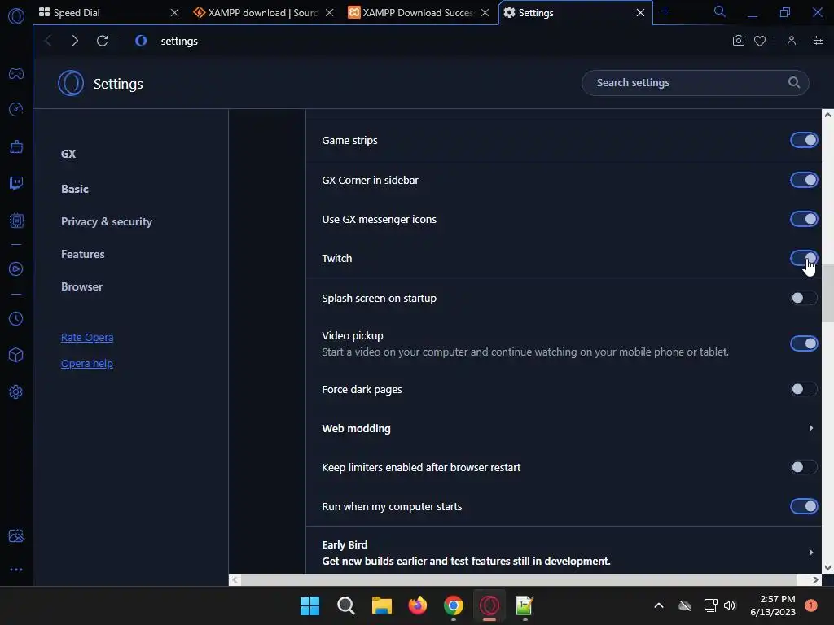834x625 pixels.
Task: Enable Keep limiters after browser restart
Action: [804, 467]
